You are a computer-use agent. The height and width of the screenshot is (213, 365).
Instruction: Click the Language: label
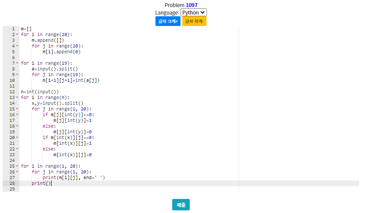click(167, 13)
